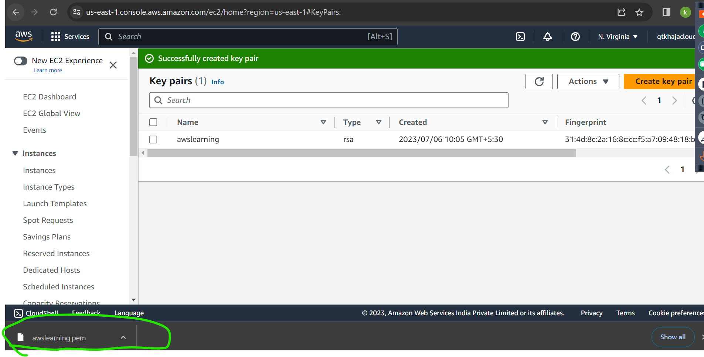Image resolution: width=704 pixels, height=357 pixels.
Task: Open Spot Requests in sidebar
Action: [x=48, y=220]
